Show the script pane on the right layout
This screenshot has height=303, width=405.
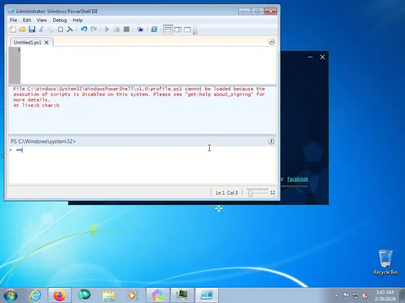[x=178, y=29]
